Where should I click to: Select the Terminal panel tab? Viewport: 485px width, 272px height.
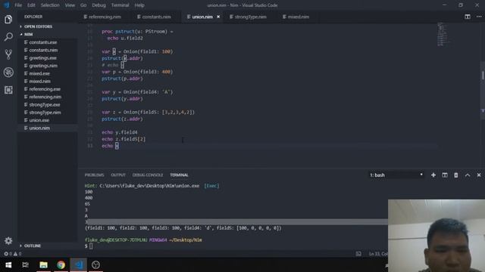point(179,175)
